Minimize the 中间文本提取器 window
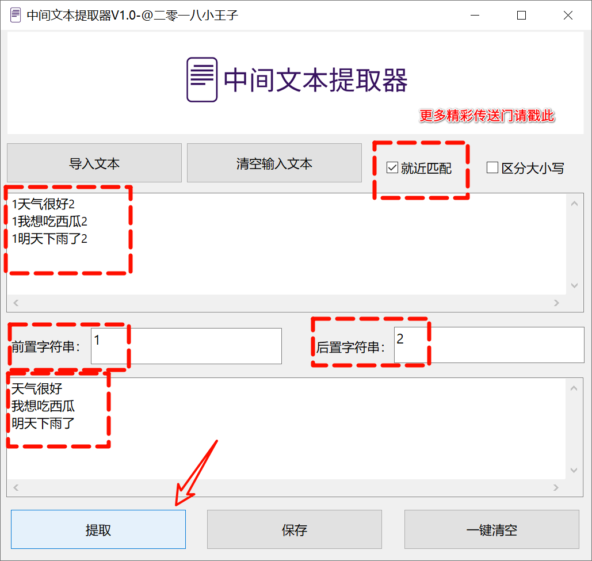This screenshot has height=561, width=592. pyautogui.click(x=475, y=15)
